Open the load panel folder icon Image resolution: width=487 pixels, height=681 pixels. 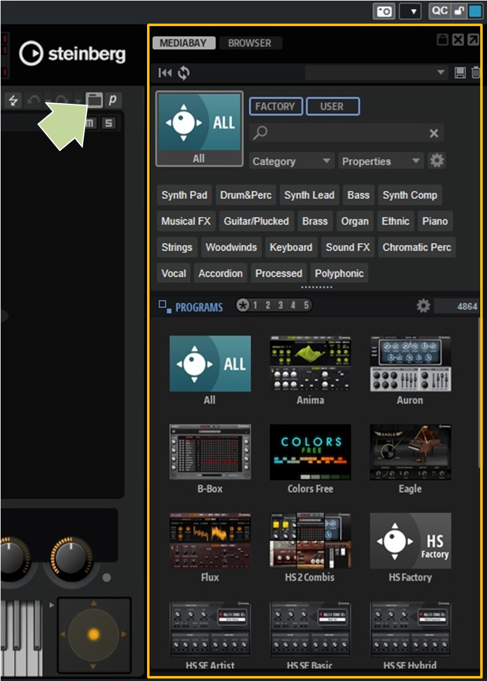pyautogui.click(x=94, y=99)
